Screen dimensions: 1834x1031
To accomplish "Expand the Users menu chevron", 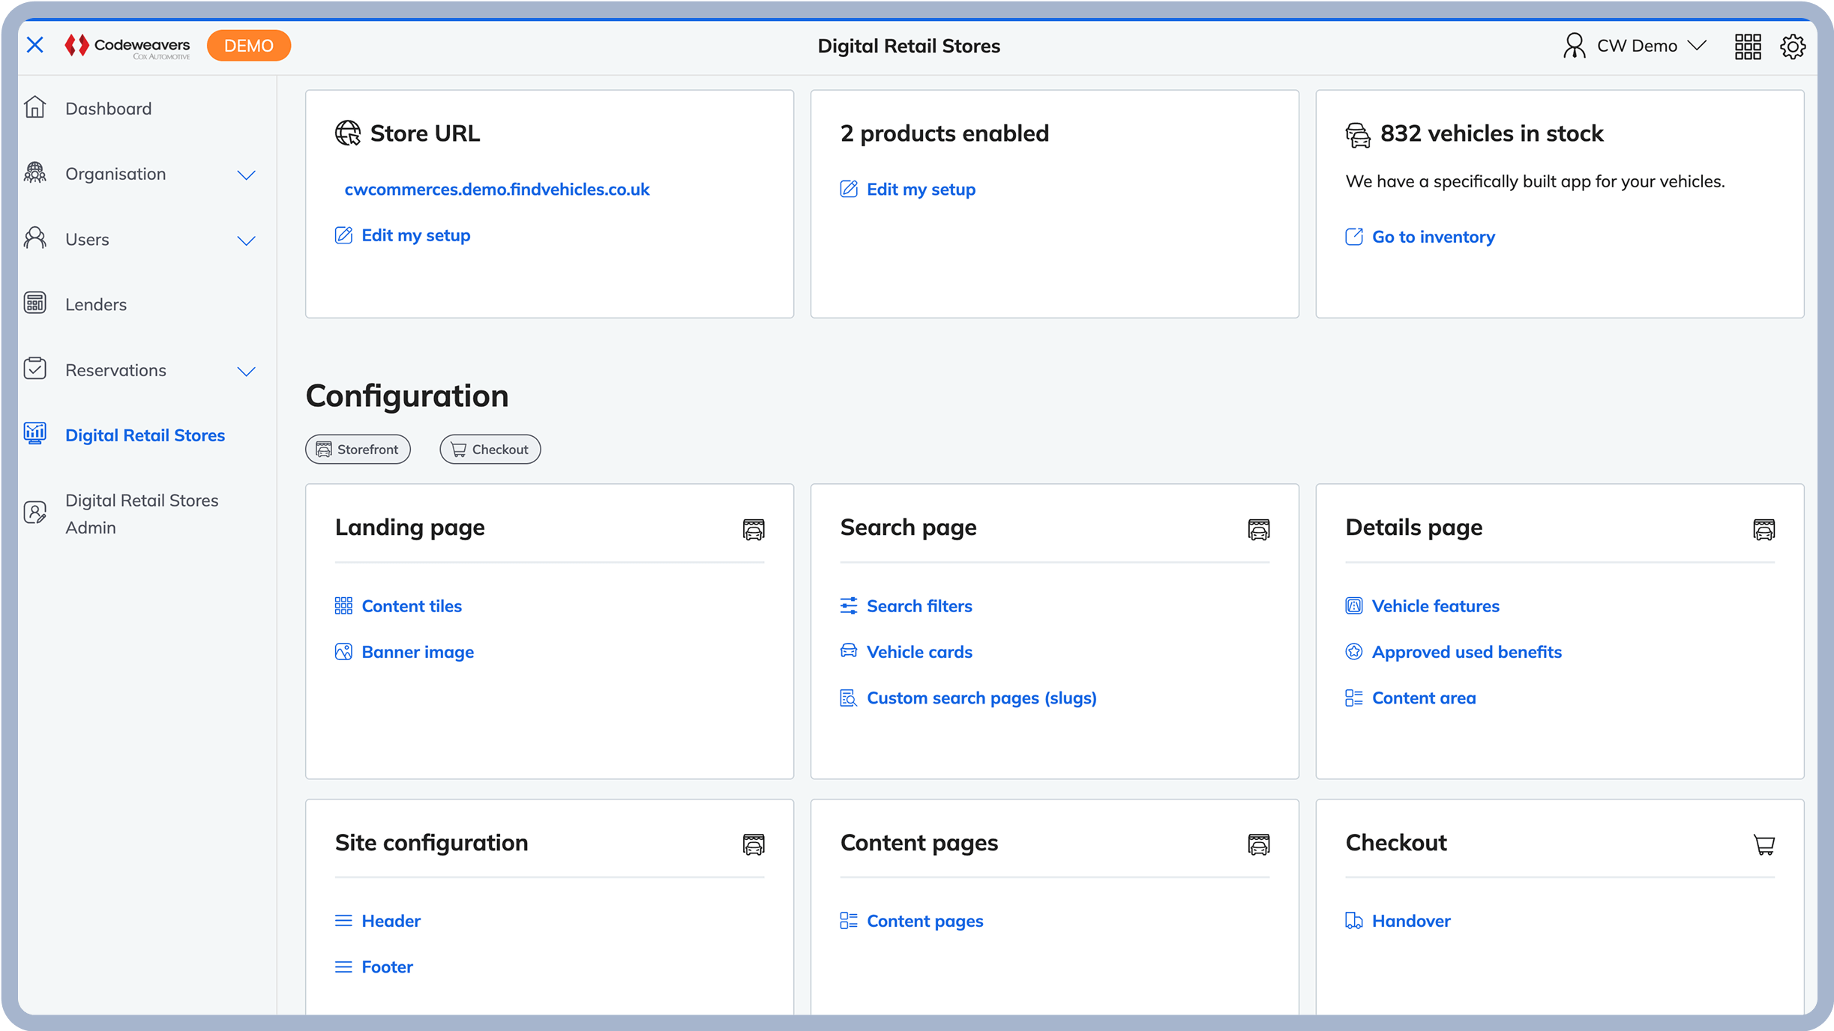I will (246, 241).
